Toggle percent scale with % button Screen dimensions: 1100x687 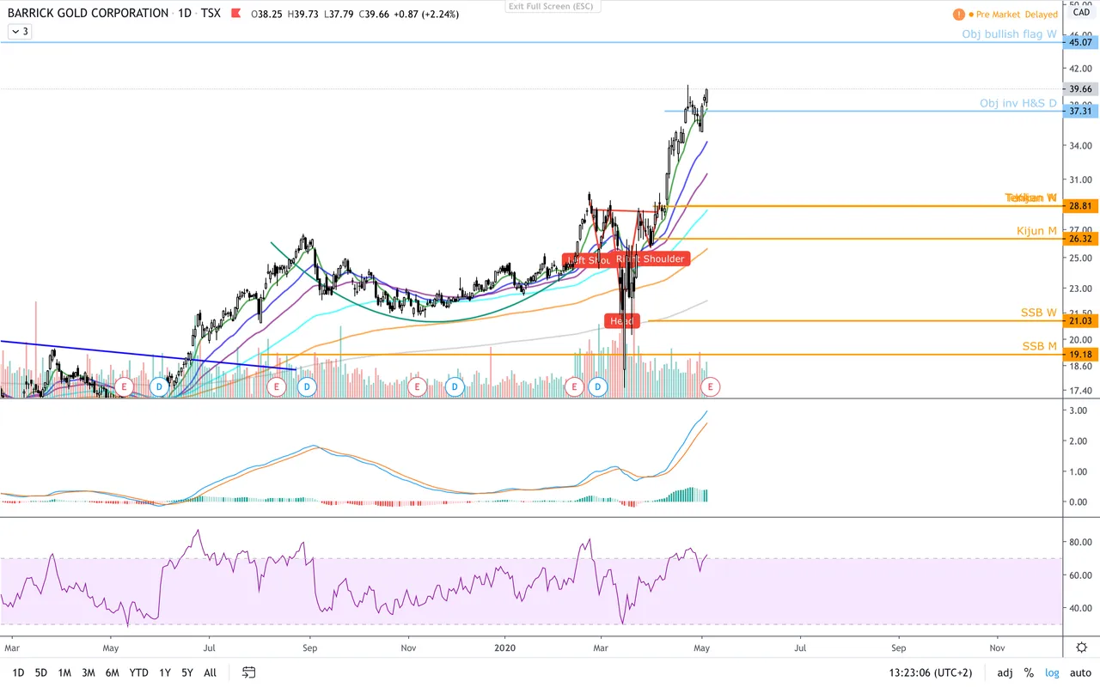point(1029,672)
